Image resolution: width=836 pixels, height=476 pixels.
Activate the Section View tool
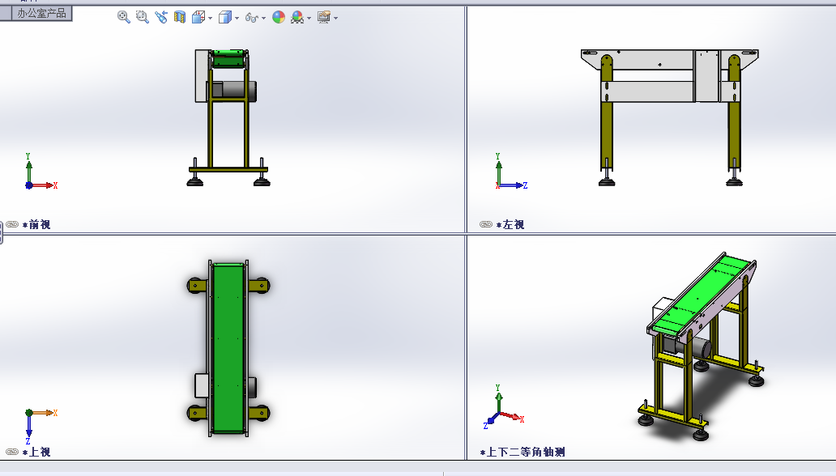click(180, 17)
